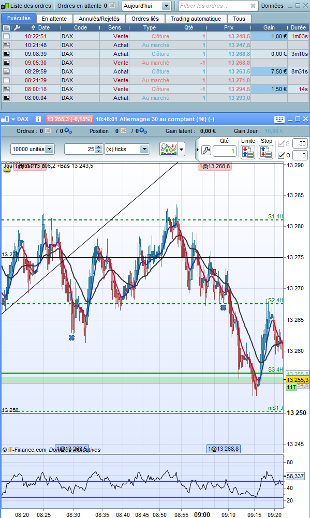Decrease the timeframe value with down stepper
The height and width of the screenshot is (518, 310).
(99, 152)
